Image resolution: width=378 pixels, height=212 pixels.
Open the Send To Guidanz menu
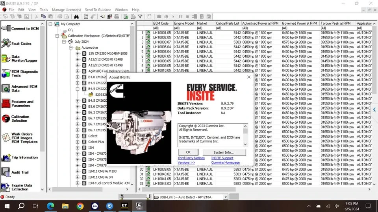[98, 10]
